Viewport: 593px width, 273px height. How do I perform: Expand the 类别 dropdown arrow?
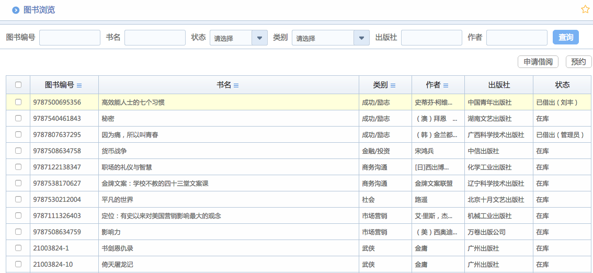point(361,38)
